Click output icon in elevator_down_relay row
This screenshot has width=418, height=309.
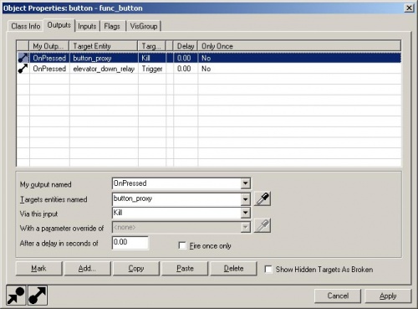pos(23,69)
